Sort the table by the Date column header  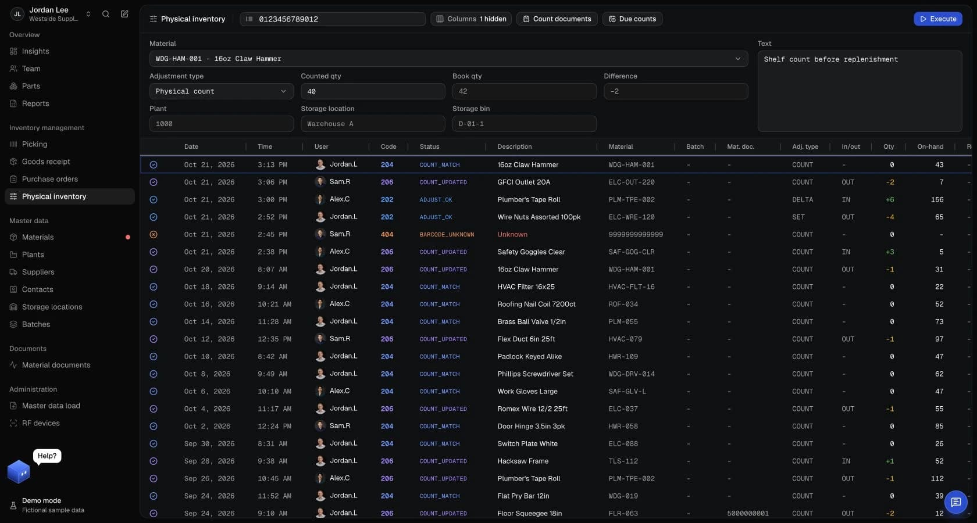(x=191, y=147)
